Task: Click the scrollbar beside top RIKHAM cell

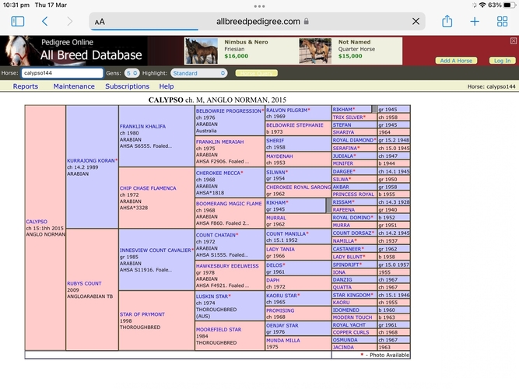Action: pyautogui.click(x=374, y=109)
